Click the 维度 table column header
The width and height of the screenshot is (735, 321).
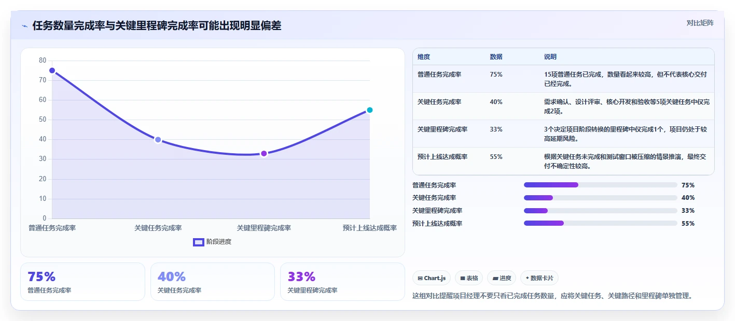point(424,57)
